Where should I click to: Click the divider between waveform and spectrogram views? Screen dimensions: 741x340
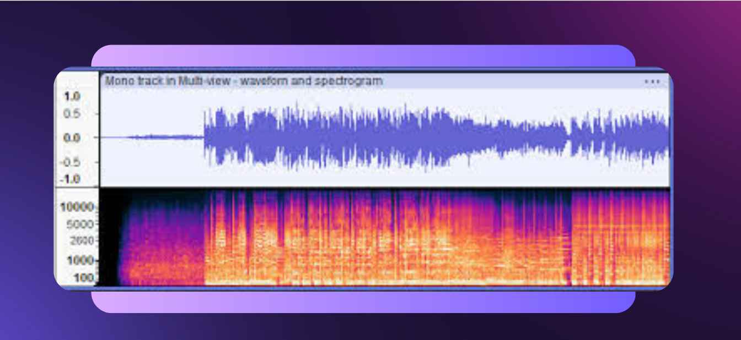click(386, 187)
